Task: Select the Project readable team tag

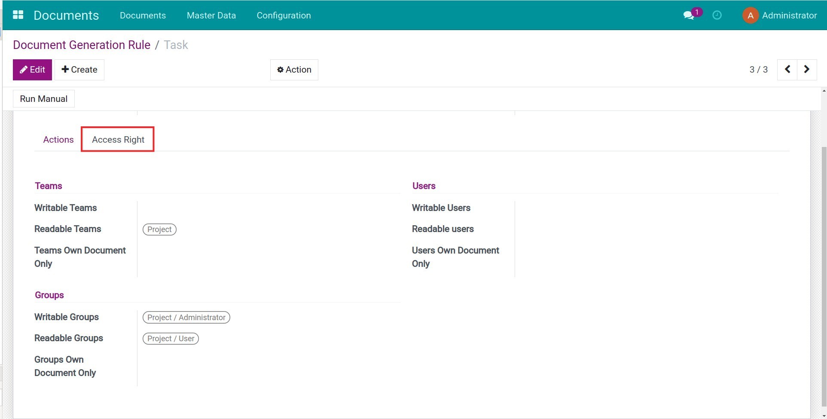Action: [159, 229]
